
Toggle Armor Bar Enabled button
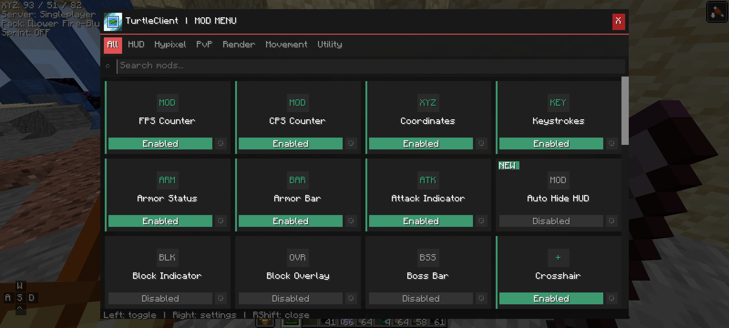click(x=291, y=221)
